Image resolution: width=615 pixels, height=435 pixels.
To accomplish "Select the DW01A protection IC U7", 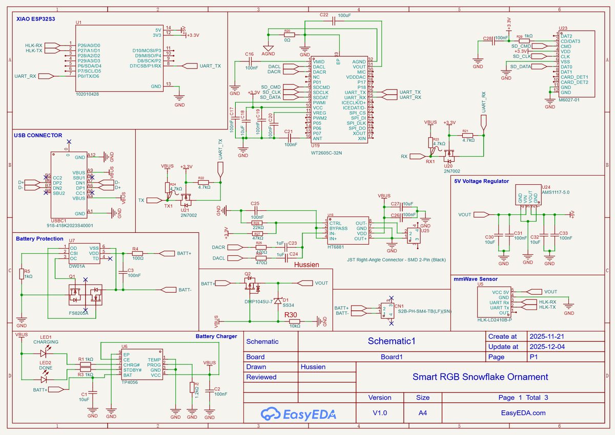I will pos(85,253).
